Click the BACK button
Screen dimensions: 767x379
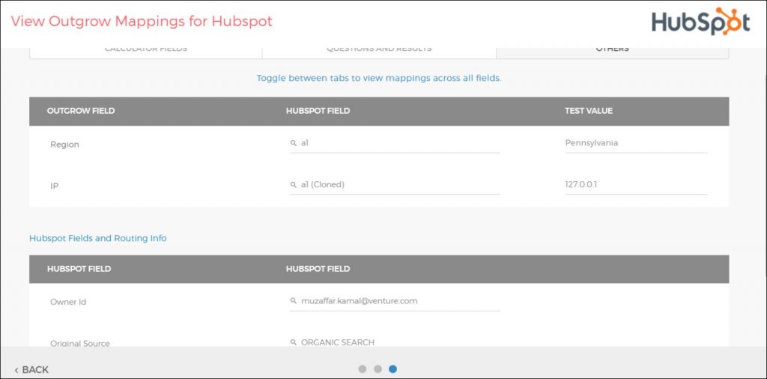[x=31, y=370]
